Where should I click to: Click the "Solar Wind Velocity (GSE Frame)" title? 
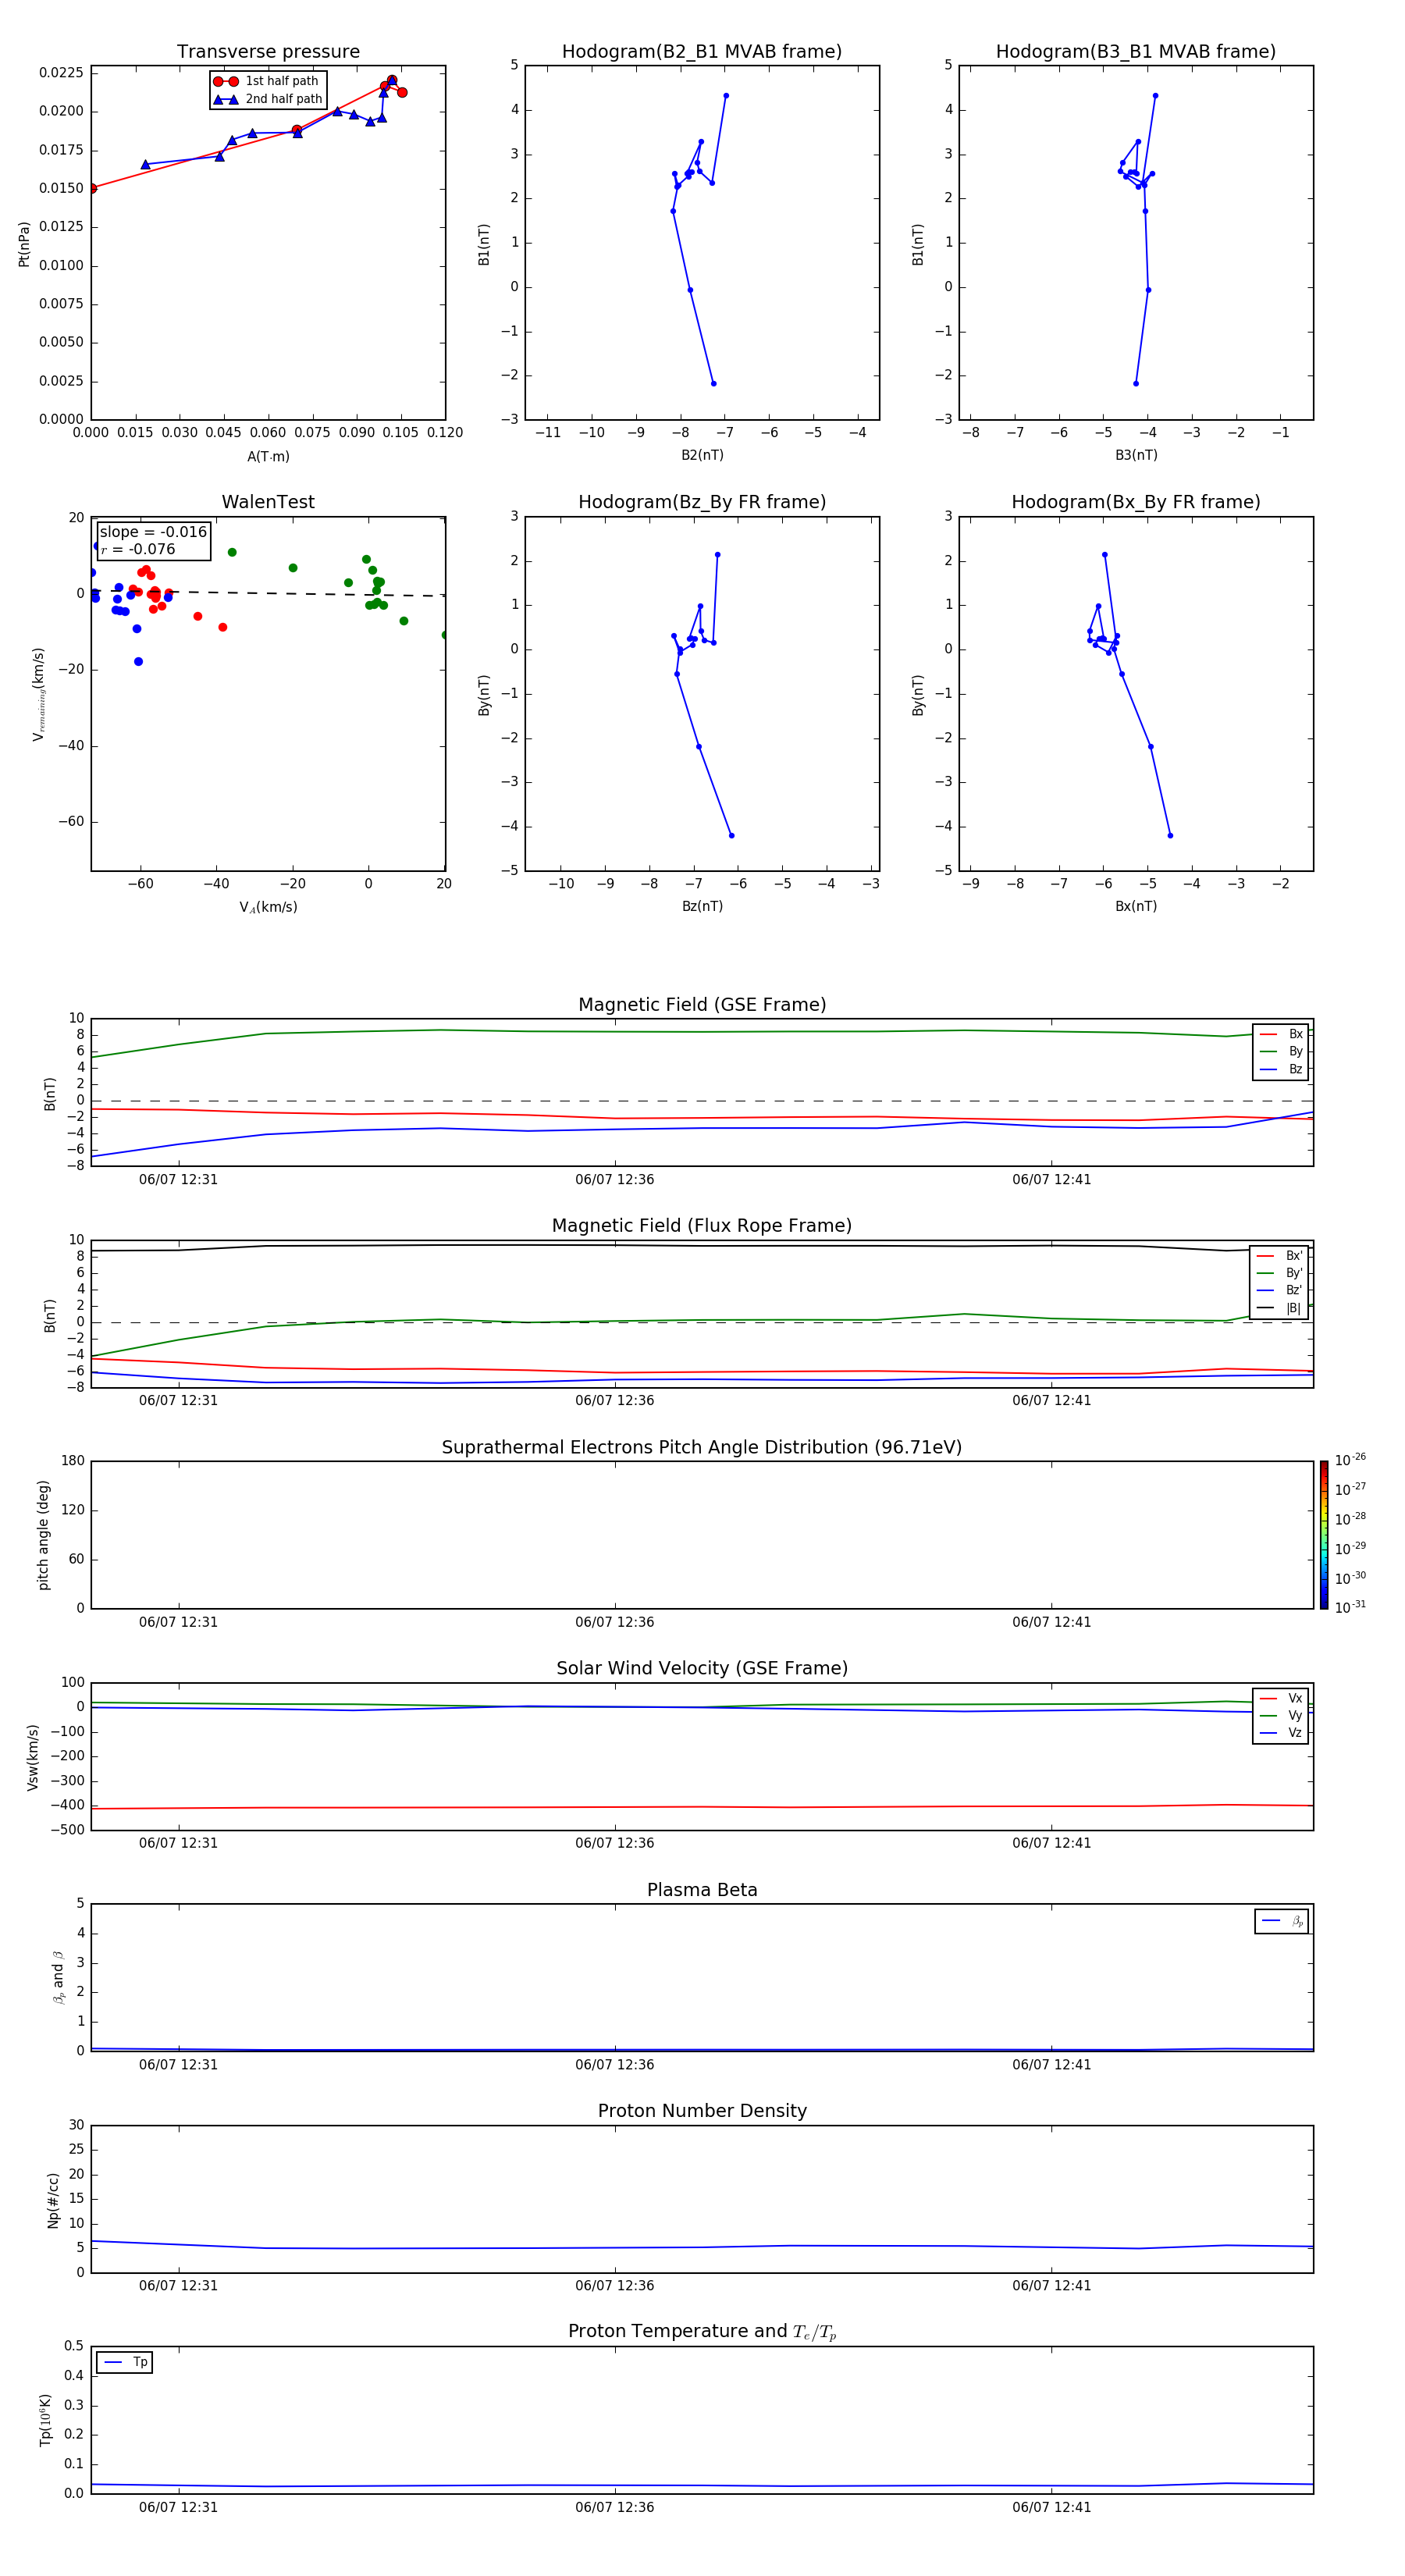click(702, 1668)
